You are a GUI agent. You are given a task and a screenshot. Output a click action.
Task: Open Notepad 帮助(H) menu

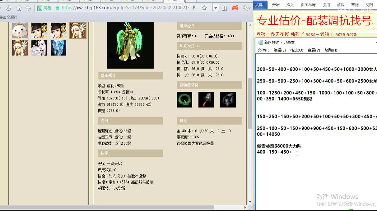tap(331, 50)
